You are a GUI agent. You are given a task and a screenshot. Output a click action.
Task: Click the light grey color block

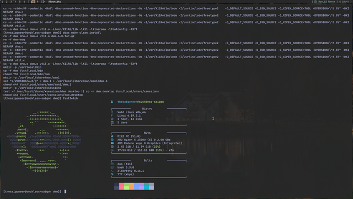point(151,186)
